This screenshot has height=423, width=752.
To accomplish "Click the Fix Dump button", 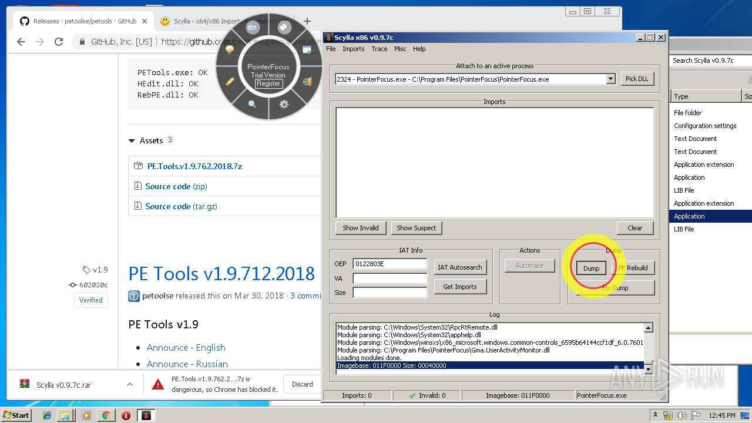I will click(x=615, y=288).
